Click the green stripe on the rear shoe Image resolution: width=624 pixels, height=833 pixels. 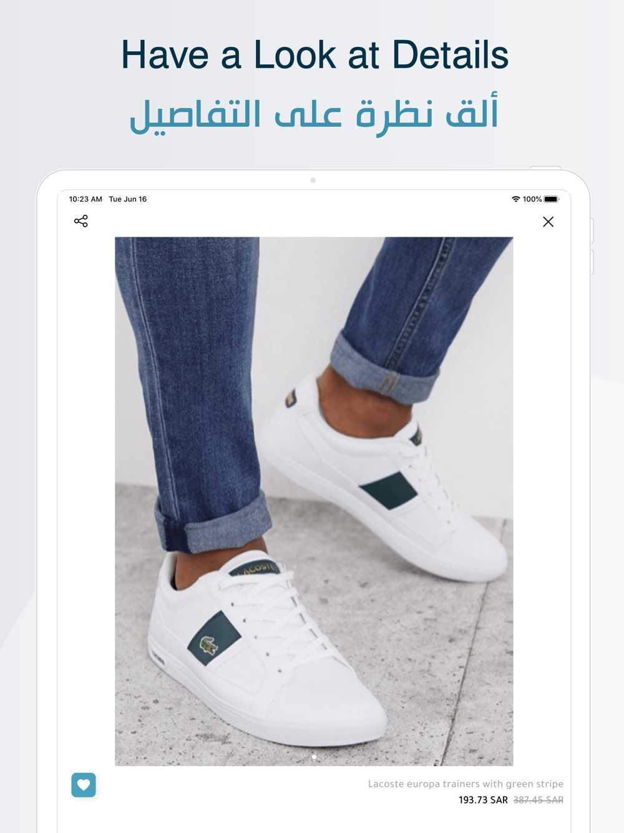(388, 490)
